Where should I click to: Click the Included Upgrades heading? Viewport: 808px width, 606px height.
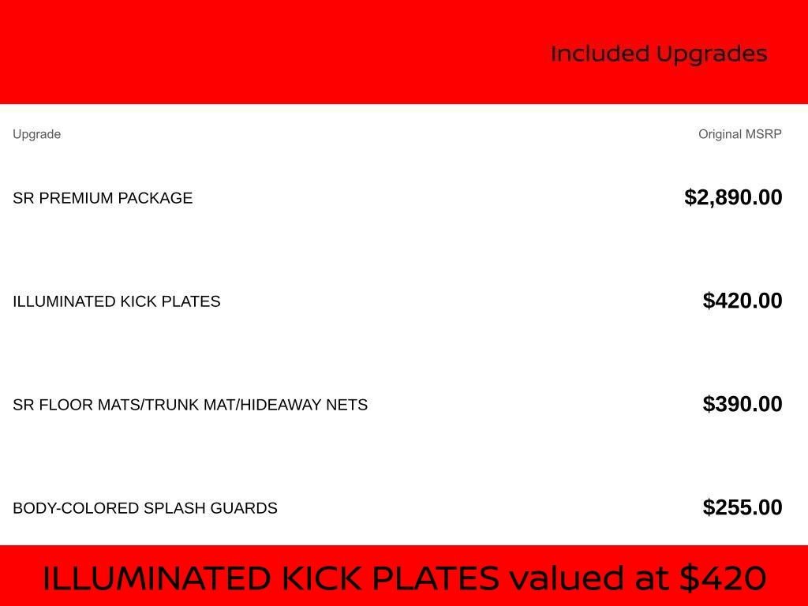659,54
